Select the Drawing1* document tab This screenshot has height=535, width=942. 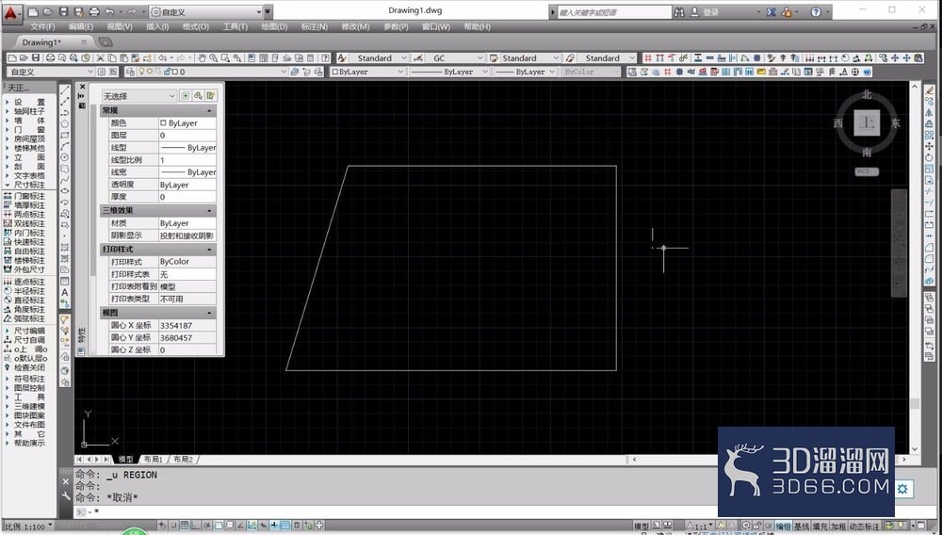(41, 42)
